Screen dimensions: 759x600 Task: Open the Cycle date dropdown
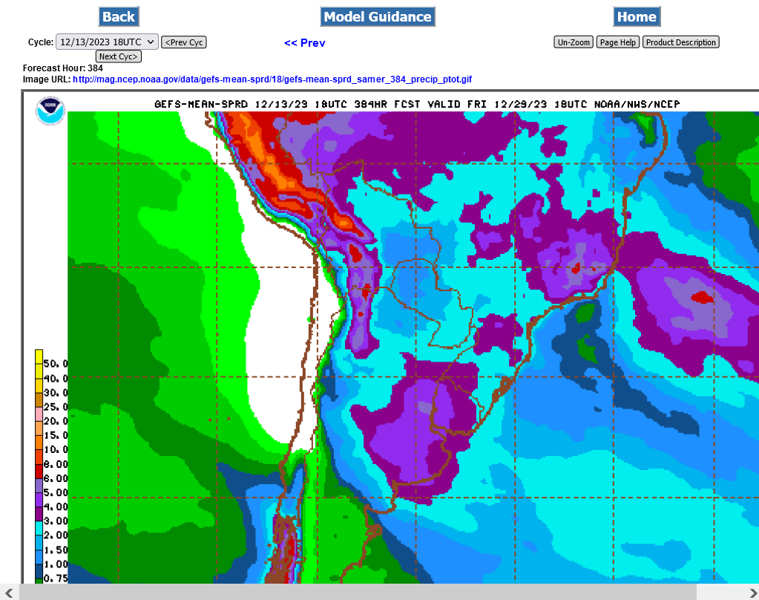[107, 42]
